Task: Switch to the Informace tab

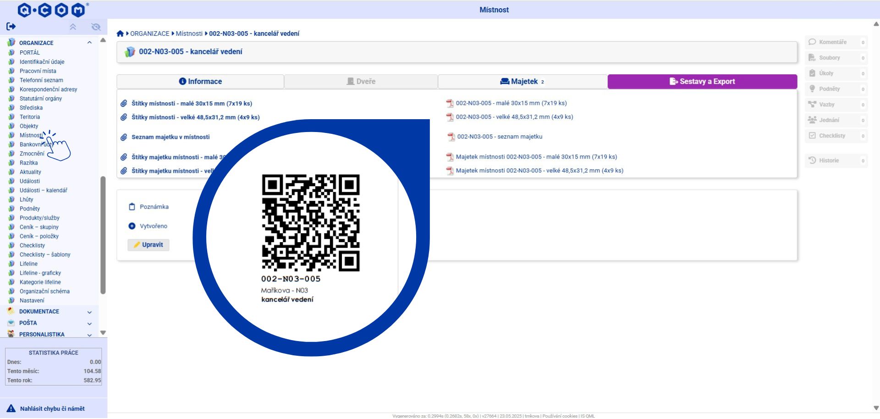Action: [x=200, y=82]
